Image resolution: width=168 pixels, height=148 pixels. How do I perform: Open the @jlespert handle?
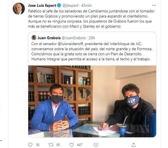(70, 5)
